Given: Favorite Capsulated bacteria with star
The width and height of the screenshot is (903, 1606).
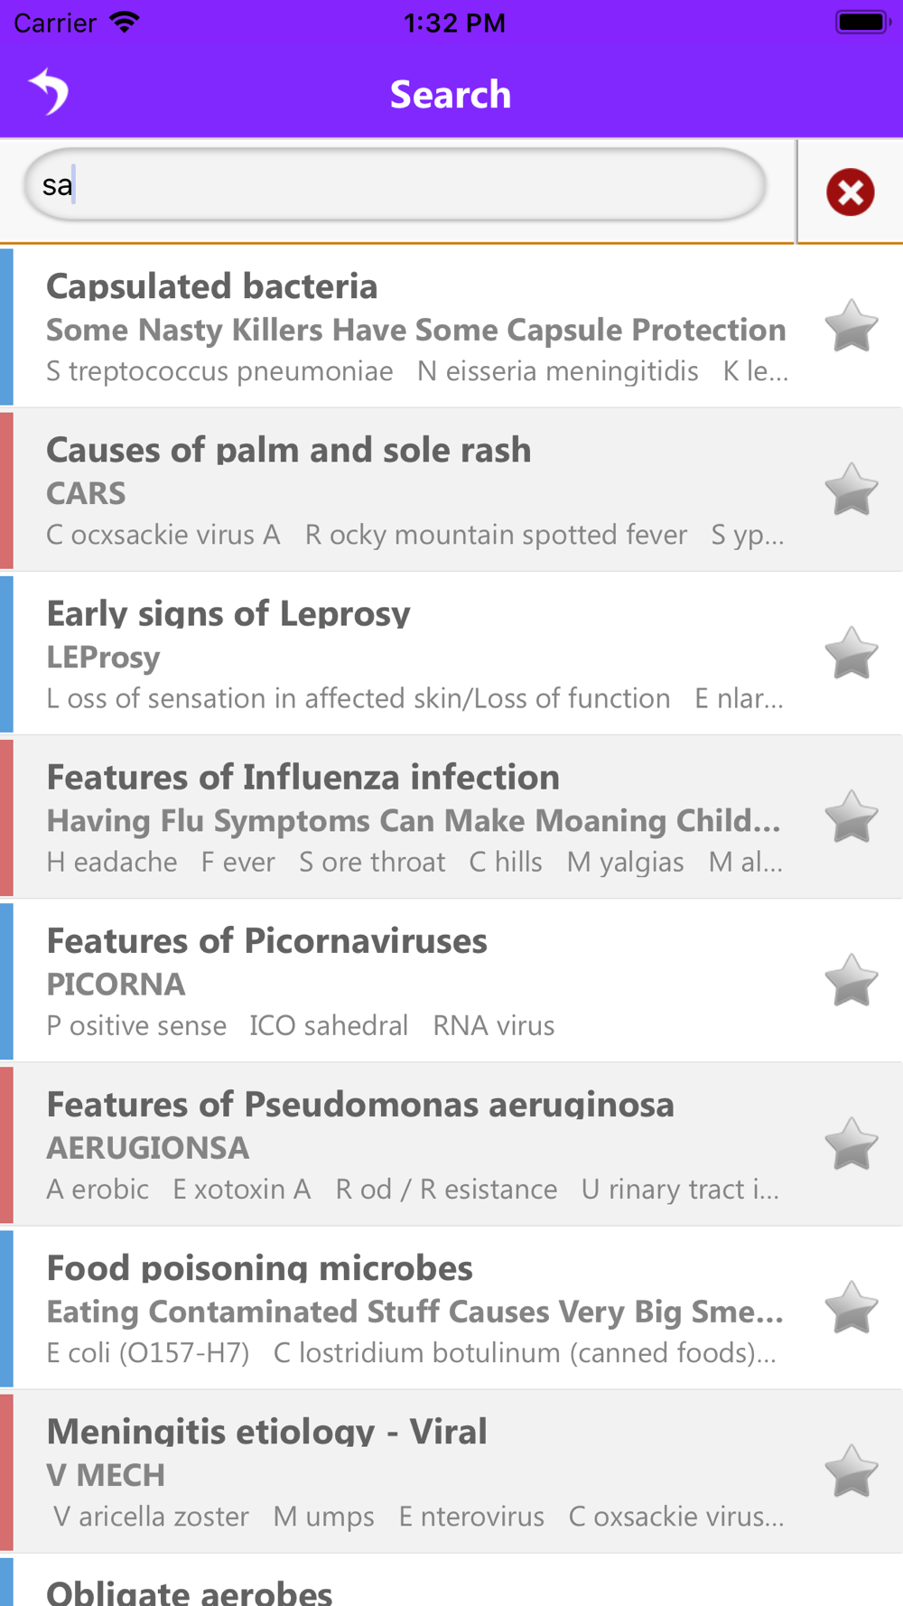Looking at the screenshot, I should pyautogui.click(x=851, y=326).
